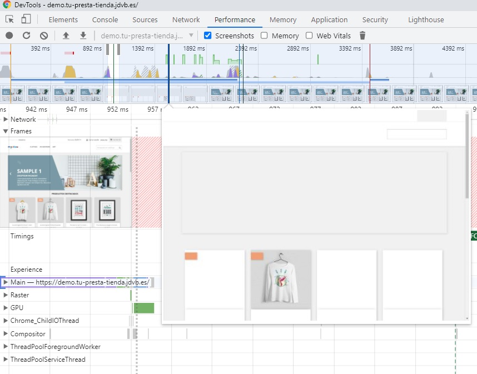Click the 1892 ms overview label
Screen dimensions: 477x374
click(x=194, y=48)
